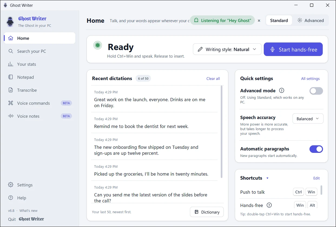336x227 pixels.
Task: Click the 6 of 50 count badge
Action: point(143,78)
